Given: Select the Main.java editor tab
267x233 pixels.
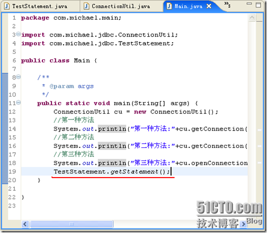Looking at the screenshot, I should (x=189, y=6).
